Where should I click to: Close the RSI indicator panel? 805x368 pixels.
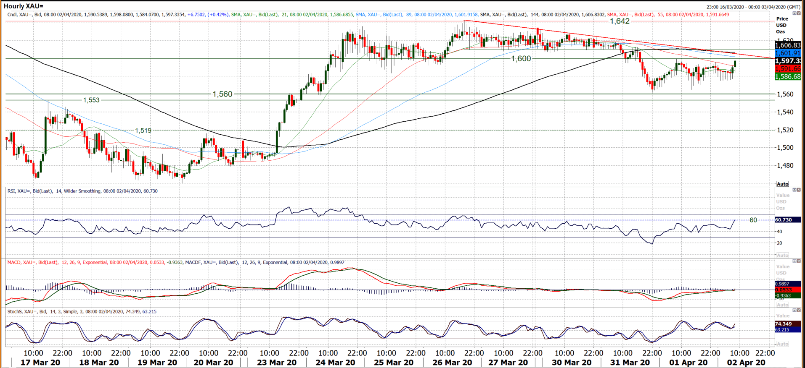click(x=799, y=190)
